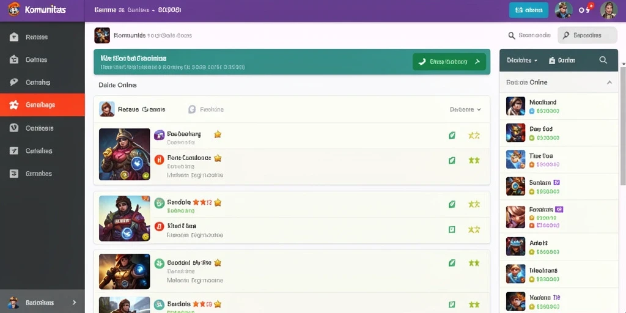626x313 pixels.
Task: Click the green button in teal banner
Action: point(449,62)
